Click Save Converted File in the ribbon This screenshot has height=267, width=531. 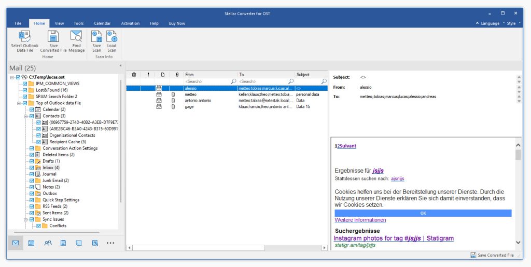point(53,41)
